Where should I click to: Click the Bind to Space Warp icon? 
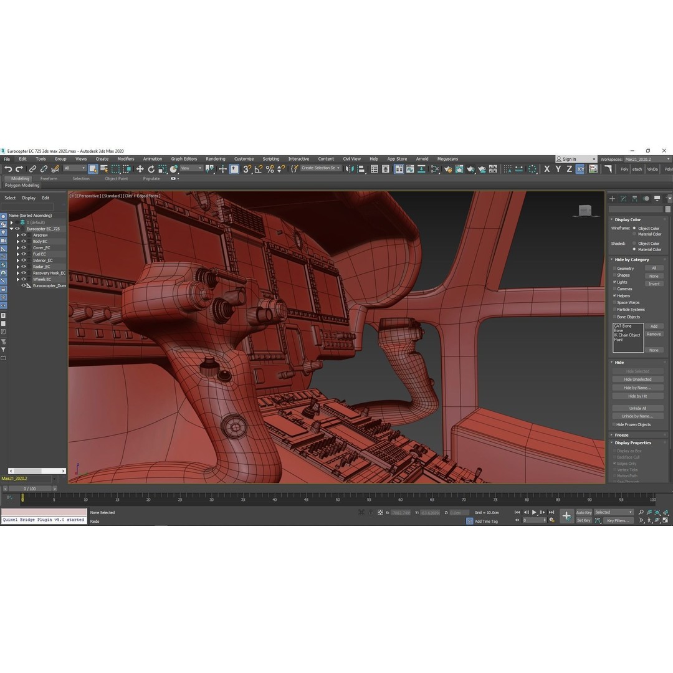click(55, 169)
